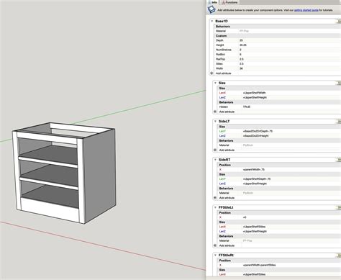Select the Info tab
Image resolution: width=341 pixels, height=280 pixels.
click(x=213, y=2)
